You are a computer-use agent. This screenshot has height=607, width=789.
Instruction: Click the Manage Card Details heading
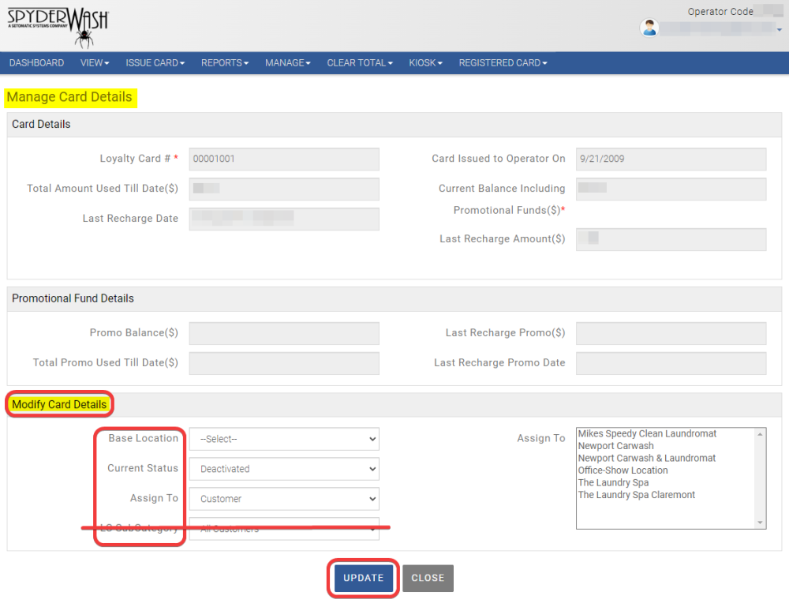click(69, 97)
